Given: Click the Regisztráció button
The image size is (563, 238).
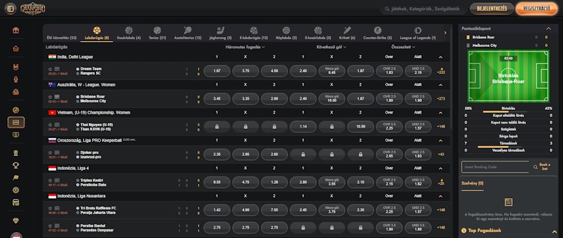Looking at the screenshot, I should 537,9.
